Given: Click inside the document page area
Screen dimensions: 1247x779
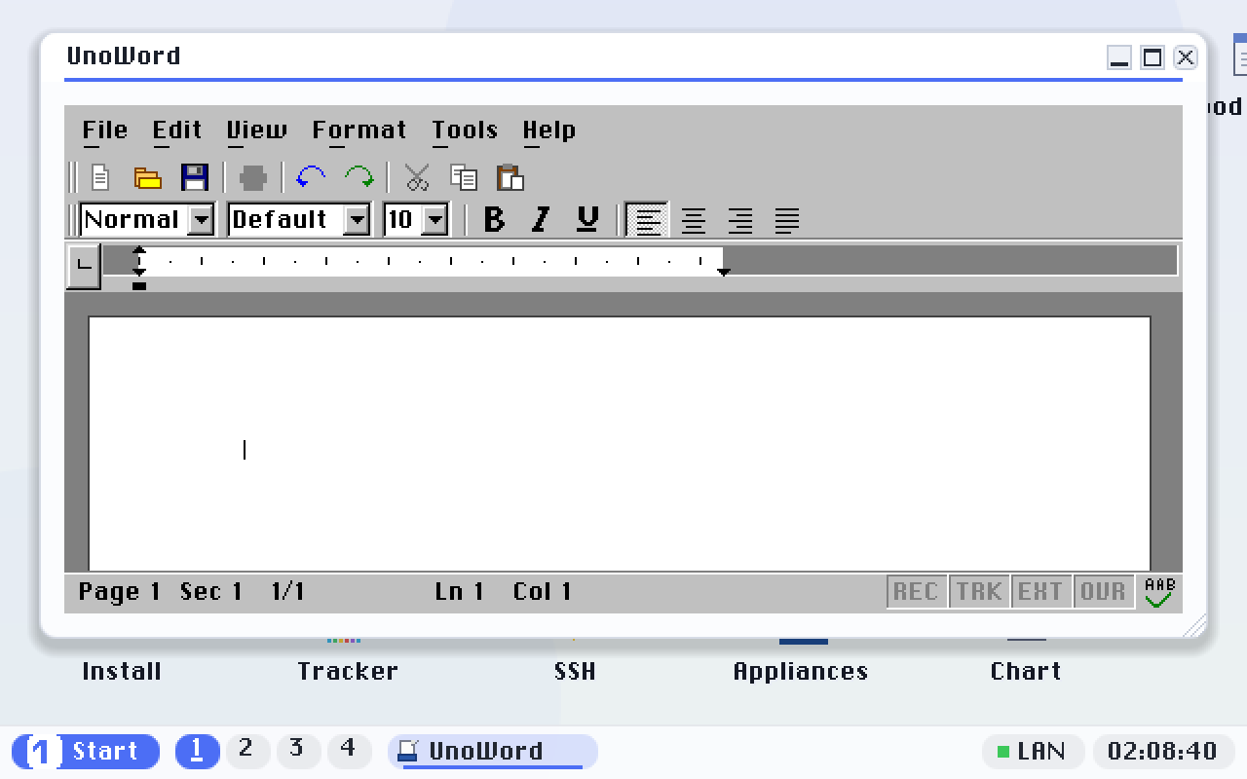Looking at the screenshot, I should click(x=620, y=444).
